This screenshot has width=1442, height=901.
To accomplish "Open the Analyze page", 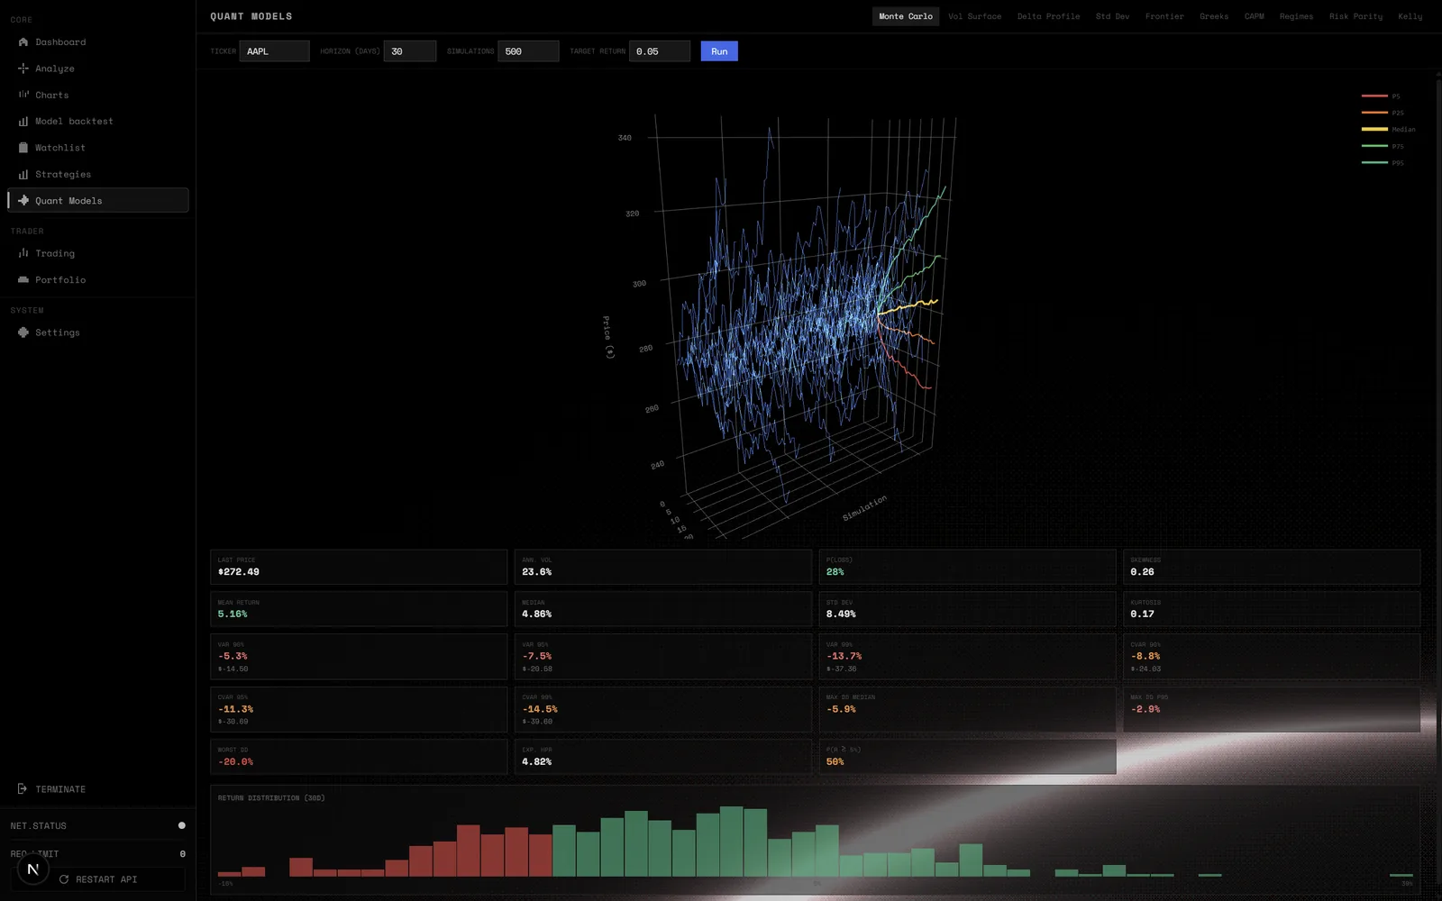I will tap(98, 68).
